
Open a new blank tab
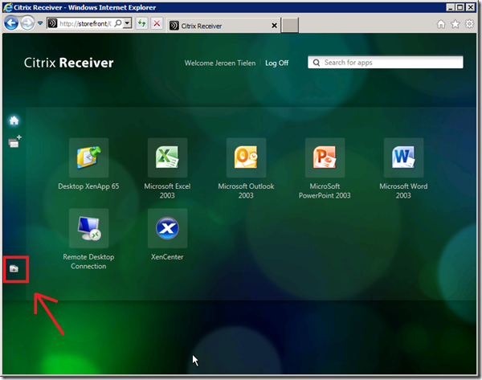[x=290, y=25]
